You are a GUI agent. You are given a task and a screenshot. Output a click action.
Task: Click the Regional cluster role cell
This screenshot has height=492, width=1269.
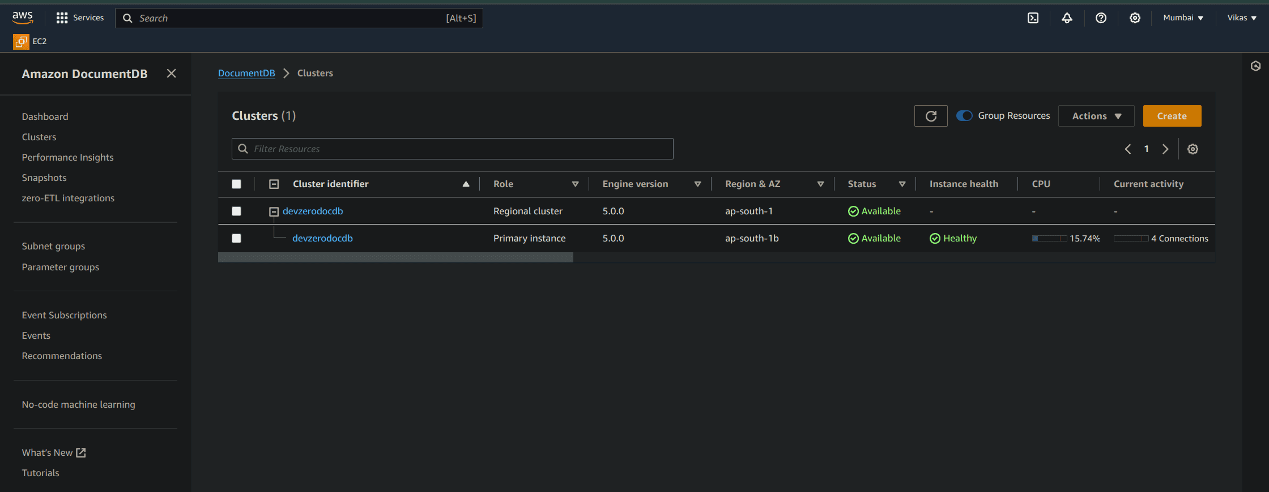pyautogui.click(x=527, y=211)
